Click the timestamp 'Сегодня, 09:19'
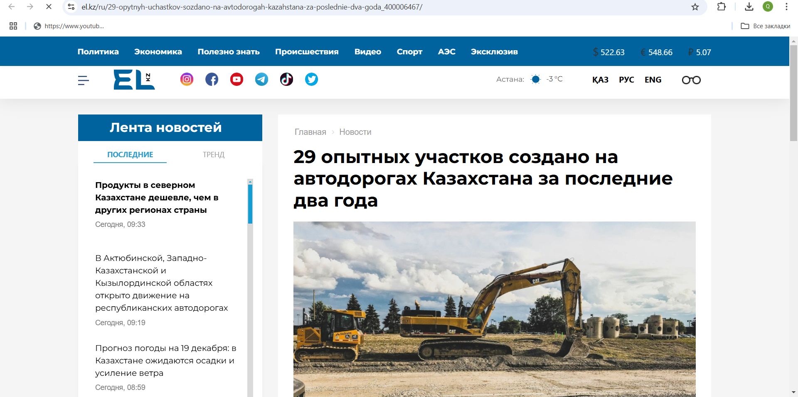Screen dimensions: 798x397 120,323
